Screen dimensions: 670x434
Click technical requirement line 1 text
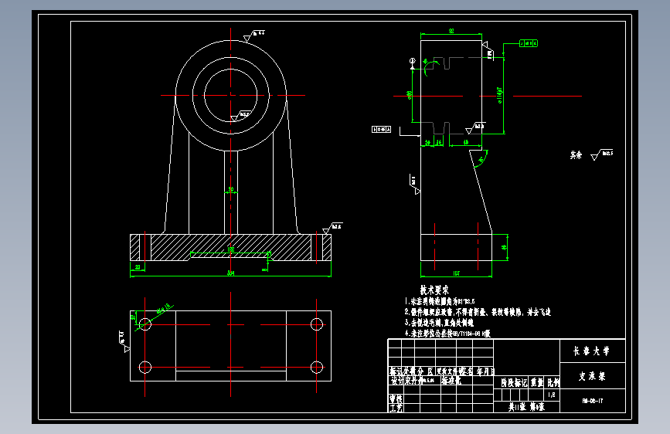point(440,301)
